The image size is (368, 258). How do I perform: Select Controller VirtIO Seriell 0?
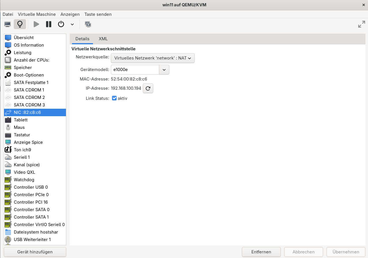[x=35, y=225]
